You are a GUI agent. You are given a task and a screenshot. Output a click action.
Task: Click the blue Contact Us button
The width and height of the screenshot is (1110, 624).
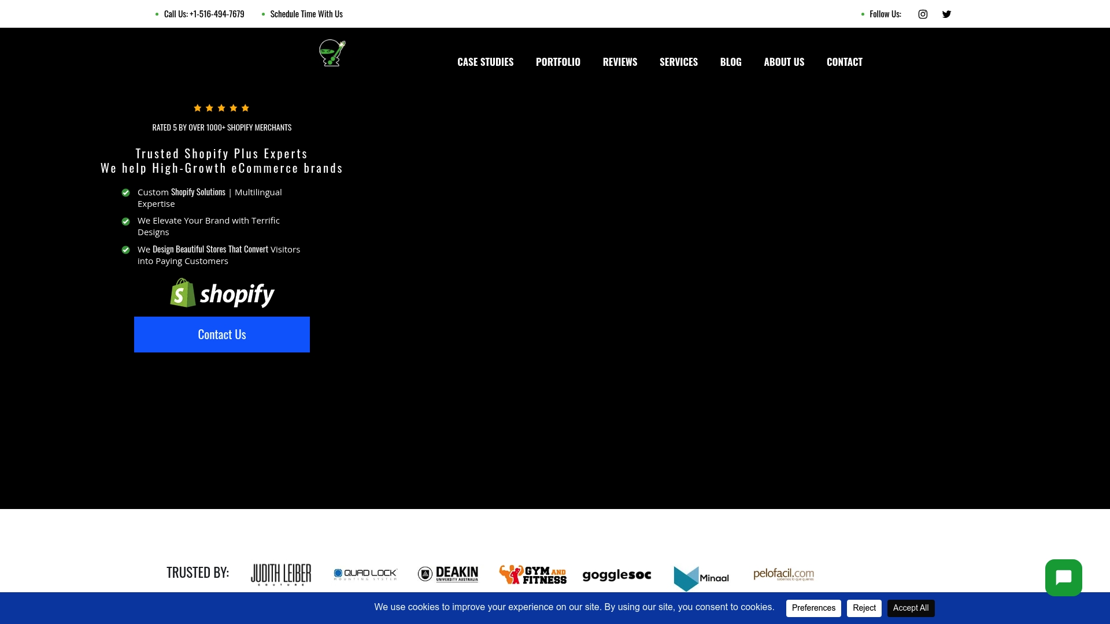(x=222, y=334)
